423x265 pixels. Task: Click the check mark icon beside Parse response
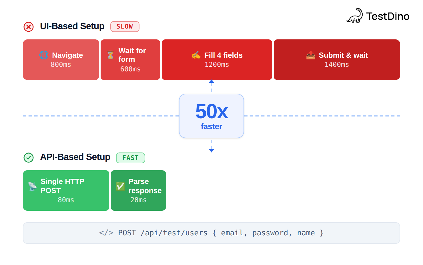coord(120,186)
